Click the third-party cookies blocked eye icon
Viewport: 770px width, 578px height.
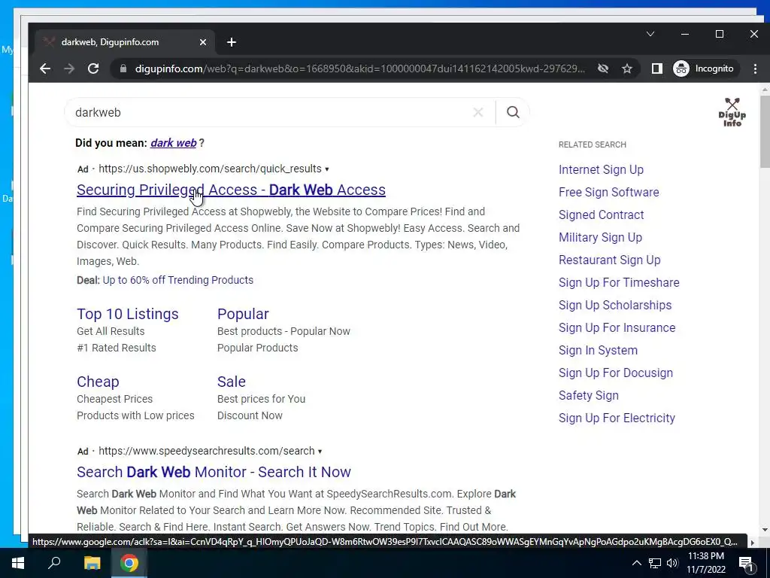[x=603, y=68]
